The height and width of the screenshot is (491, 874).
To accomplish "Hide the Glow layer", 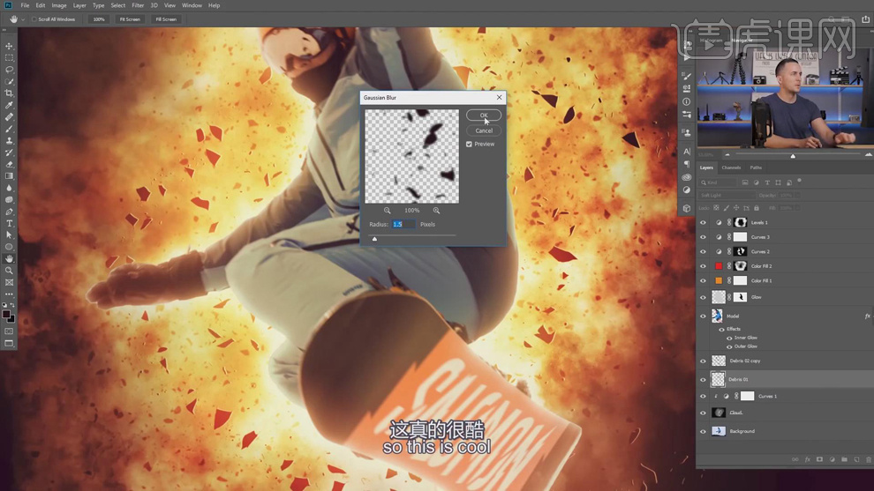I will click(x=703, y=297).
